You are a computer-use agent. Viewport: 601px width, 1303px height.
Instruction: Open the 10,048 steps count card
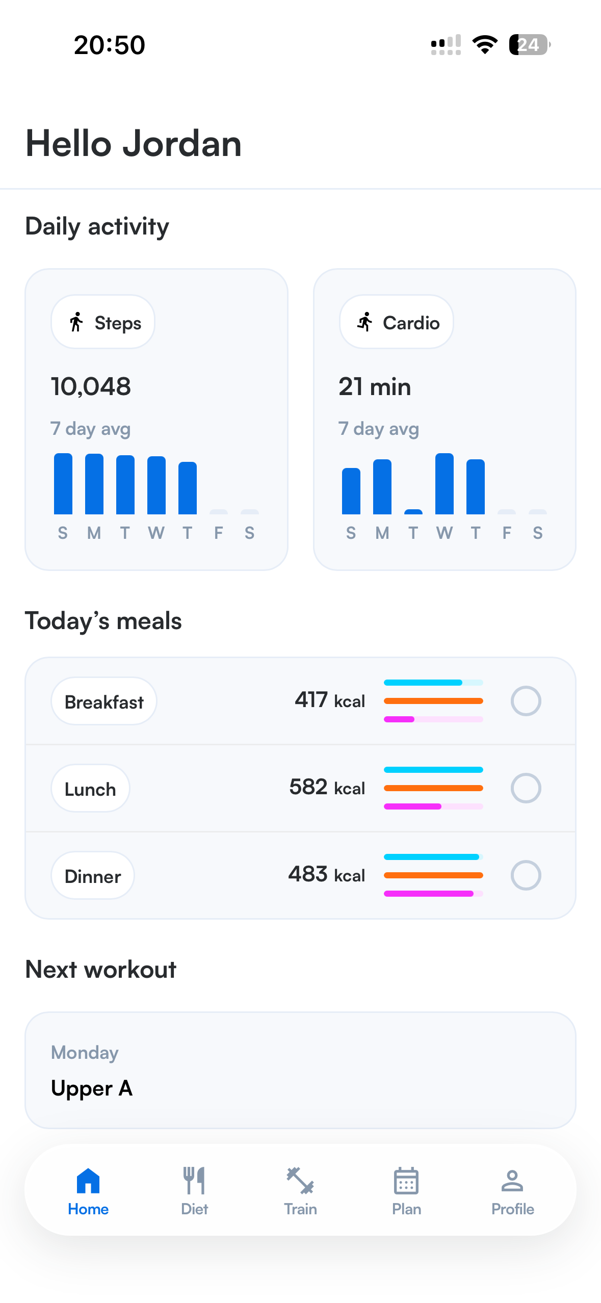point(156,420)
